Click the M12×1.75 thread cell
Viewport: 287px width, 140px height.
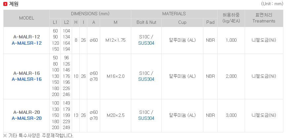(x=115, y=40)
